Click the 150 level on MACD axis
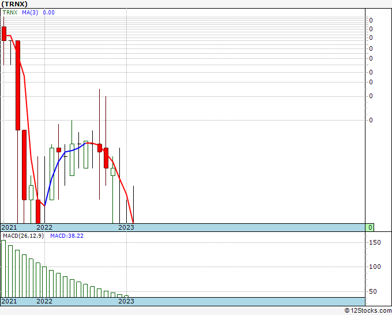392x315 pixels. (x=374, y=243)
